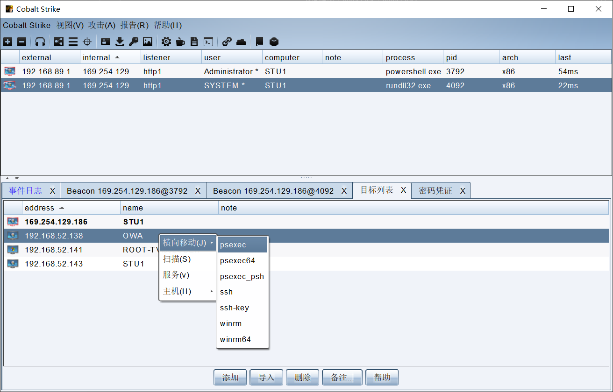The width and height of the screenshot is (613, 392).
Task: Open the 攻击(A) menu
Action: tap(102, 25)
